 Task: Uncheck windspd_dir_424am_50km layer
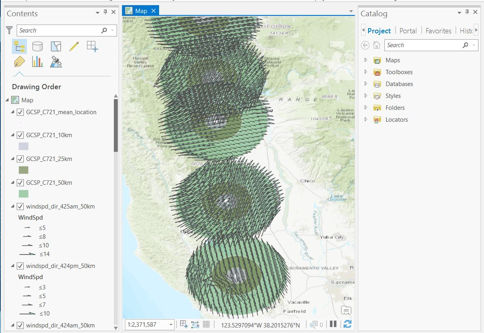pos(20,325)
